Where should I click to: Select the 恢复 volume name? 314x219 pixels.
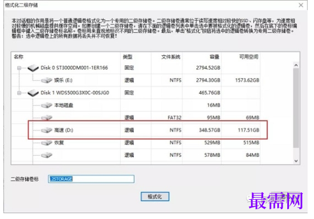click(59, 143)
